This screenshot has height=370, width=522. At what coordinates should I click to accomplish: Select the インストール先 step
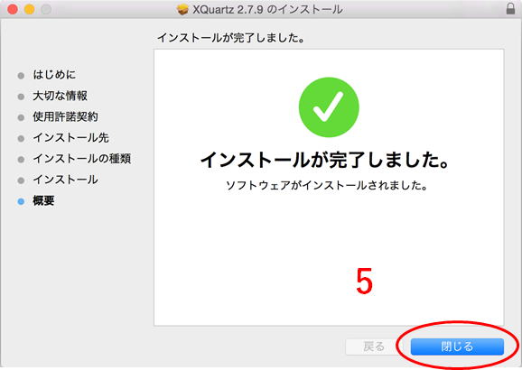tap(70, 138)
